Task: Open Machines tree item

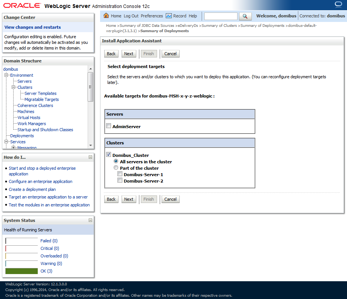Action: [x=26, y=112]
